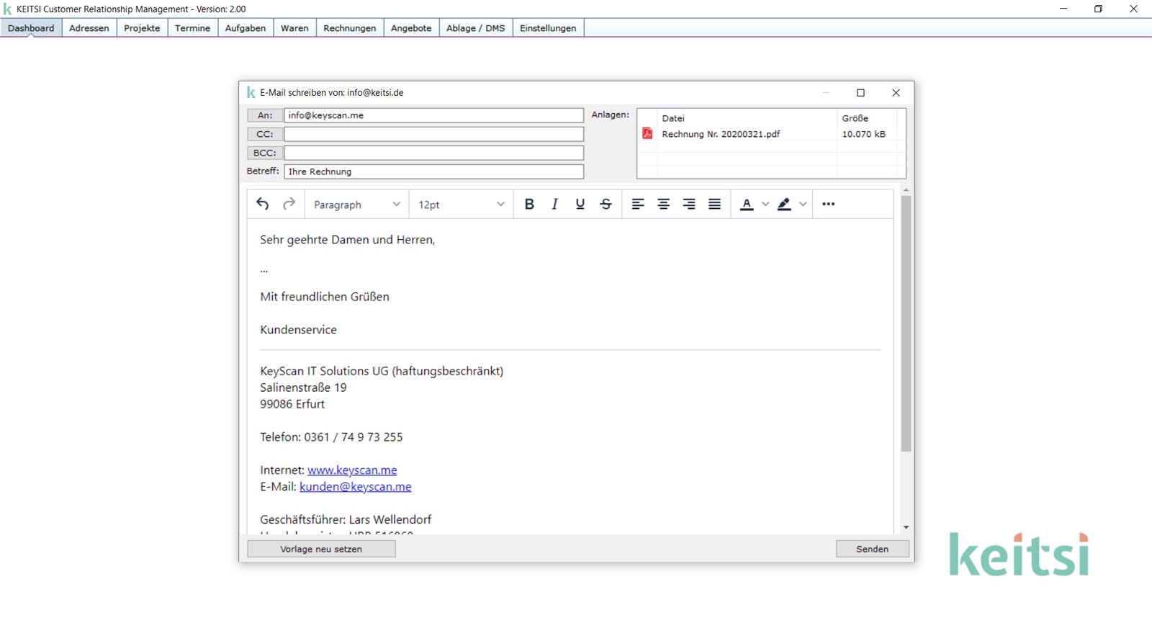1152x618 pixels.
Task: Open the Projekte tab
Action: click(142, 28)
